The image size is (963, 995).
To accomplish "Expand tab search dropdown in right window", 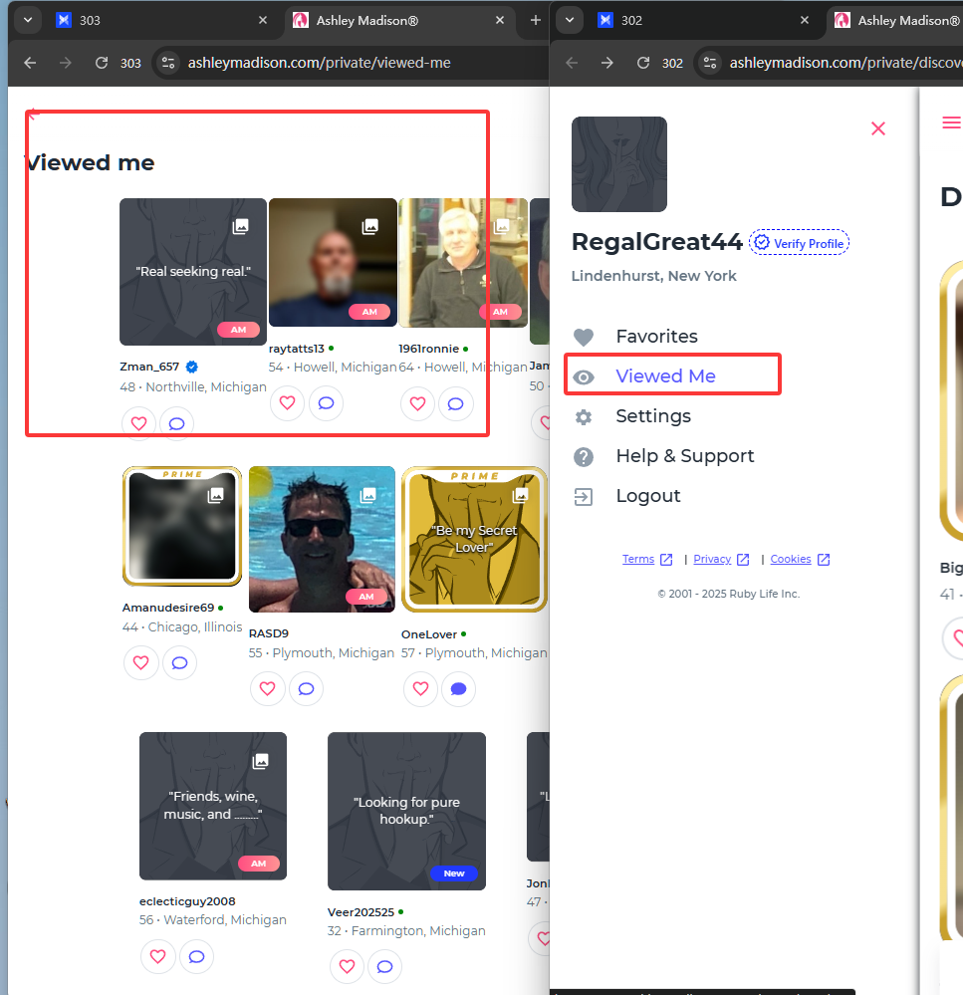I will point(569,20).
